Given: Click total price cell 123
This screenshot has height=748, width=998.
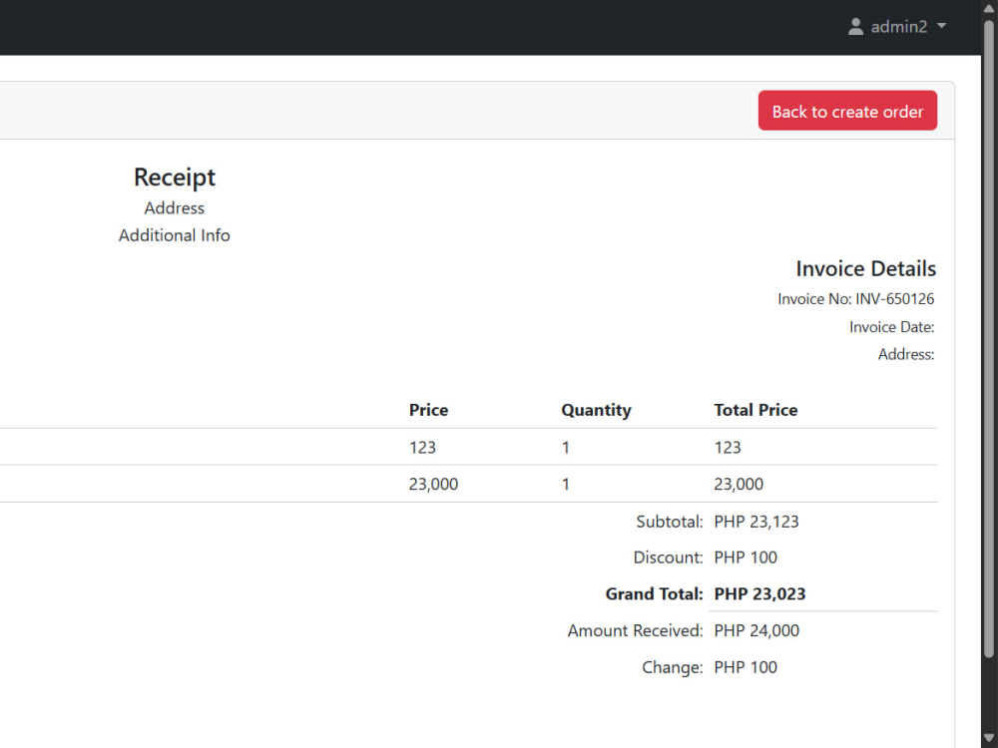Looking at the screenshot, I should pos(728,447).
